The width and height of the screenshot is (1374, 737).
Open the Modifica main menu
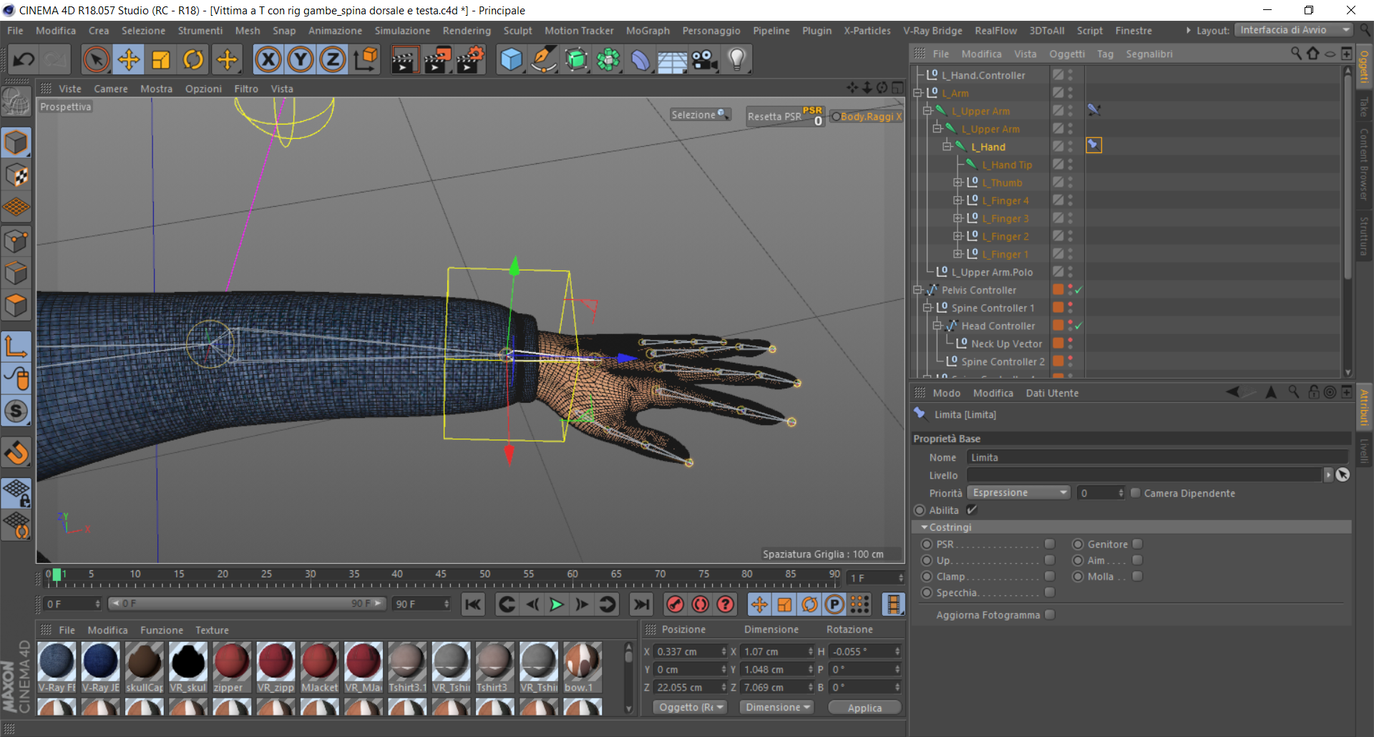click(56, 31)
